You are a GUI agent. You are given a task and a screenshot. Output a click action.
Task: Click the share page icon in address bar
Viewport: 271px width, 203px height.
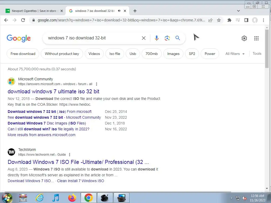[210, 20]
